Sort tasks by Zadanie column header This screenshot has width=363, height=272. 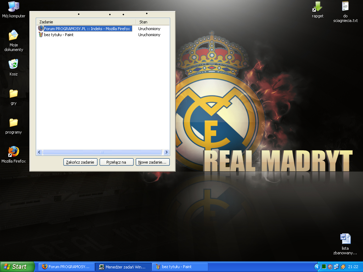[86, 22]
